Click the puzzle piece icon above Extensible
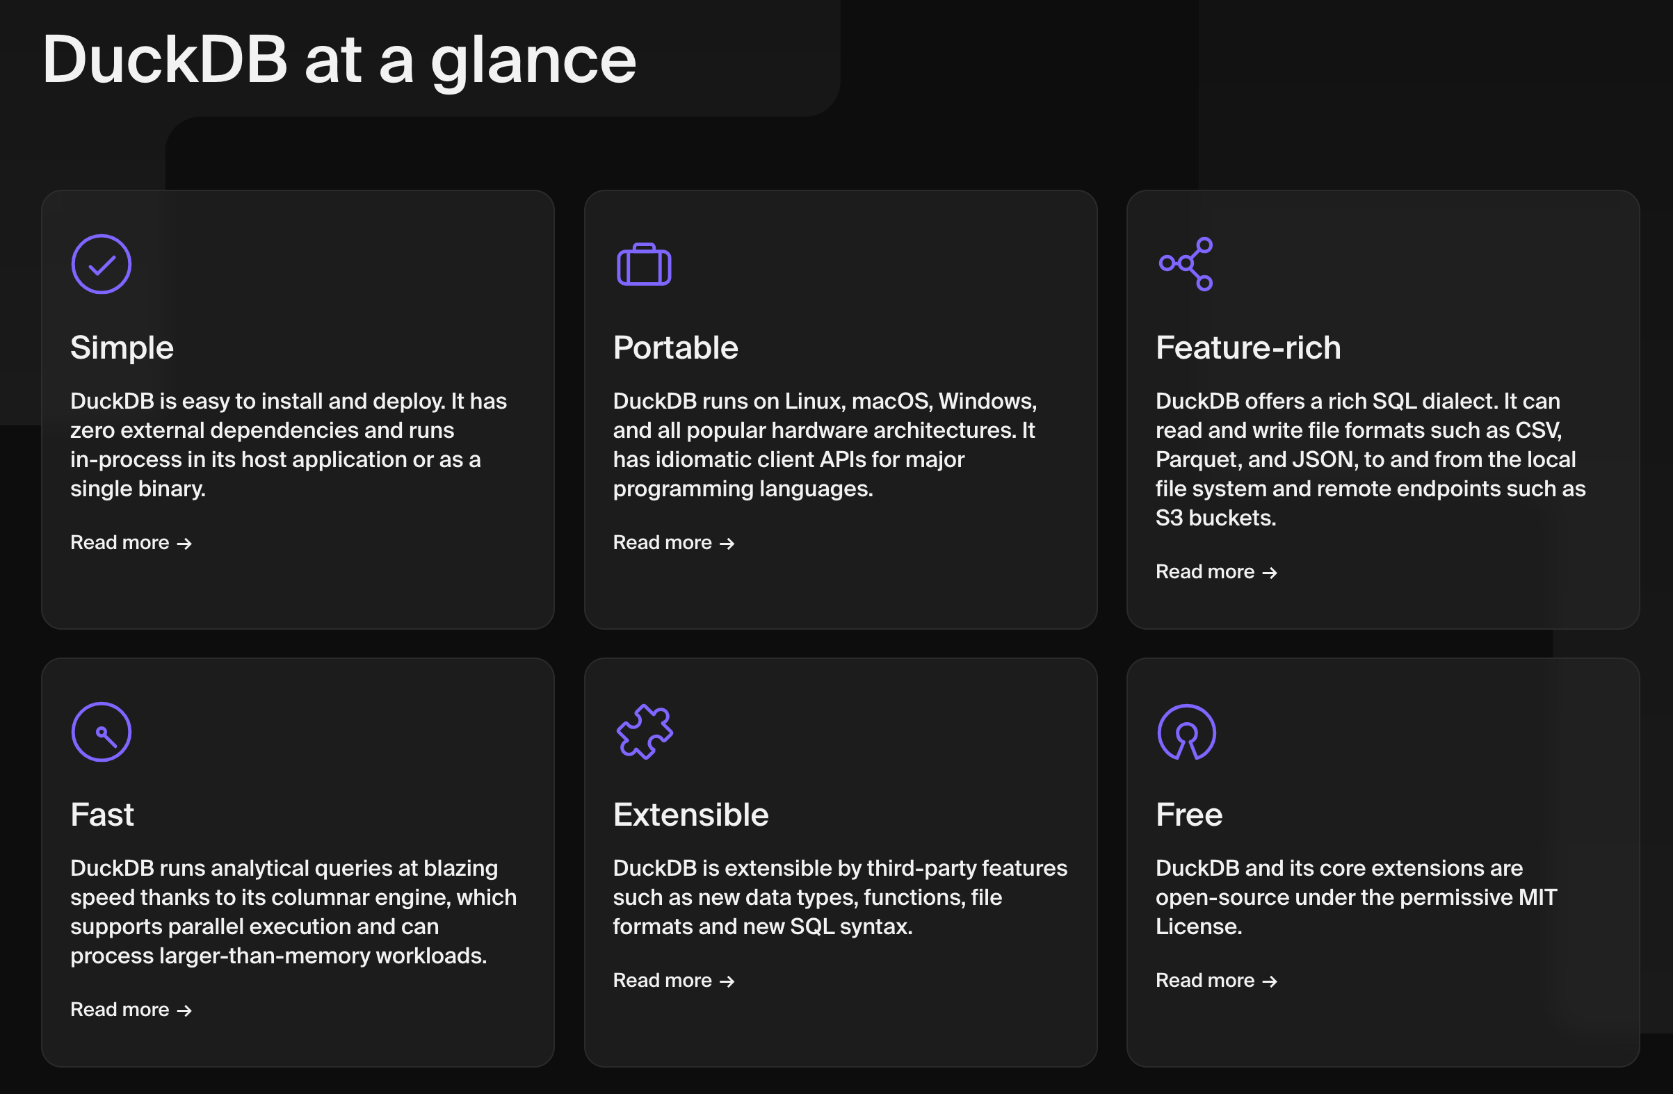1673x1094 pixels. pos(643,731)
